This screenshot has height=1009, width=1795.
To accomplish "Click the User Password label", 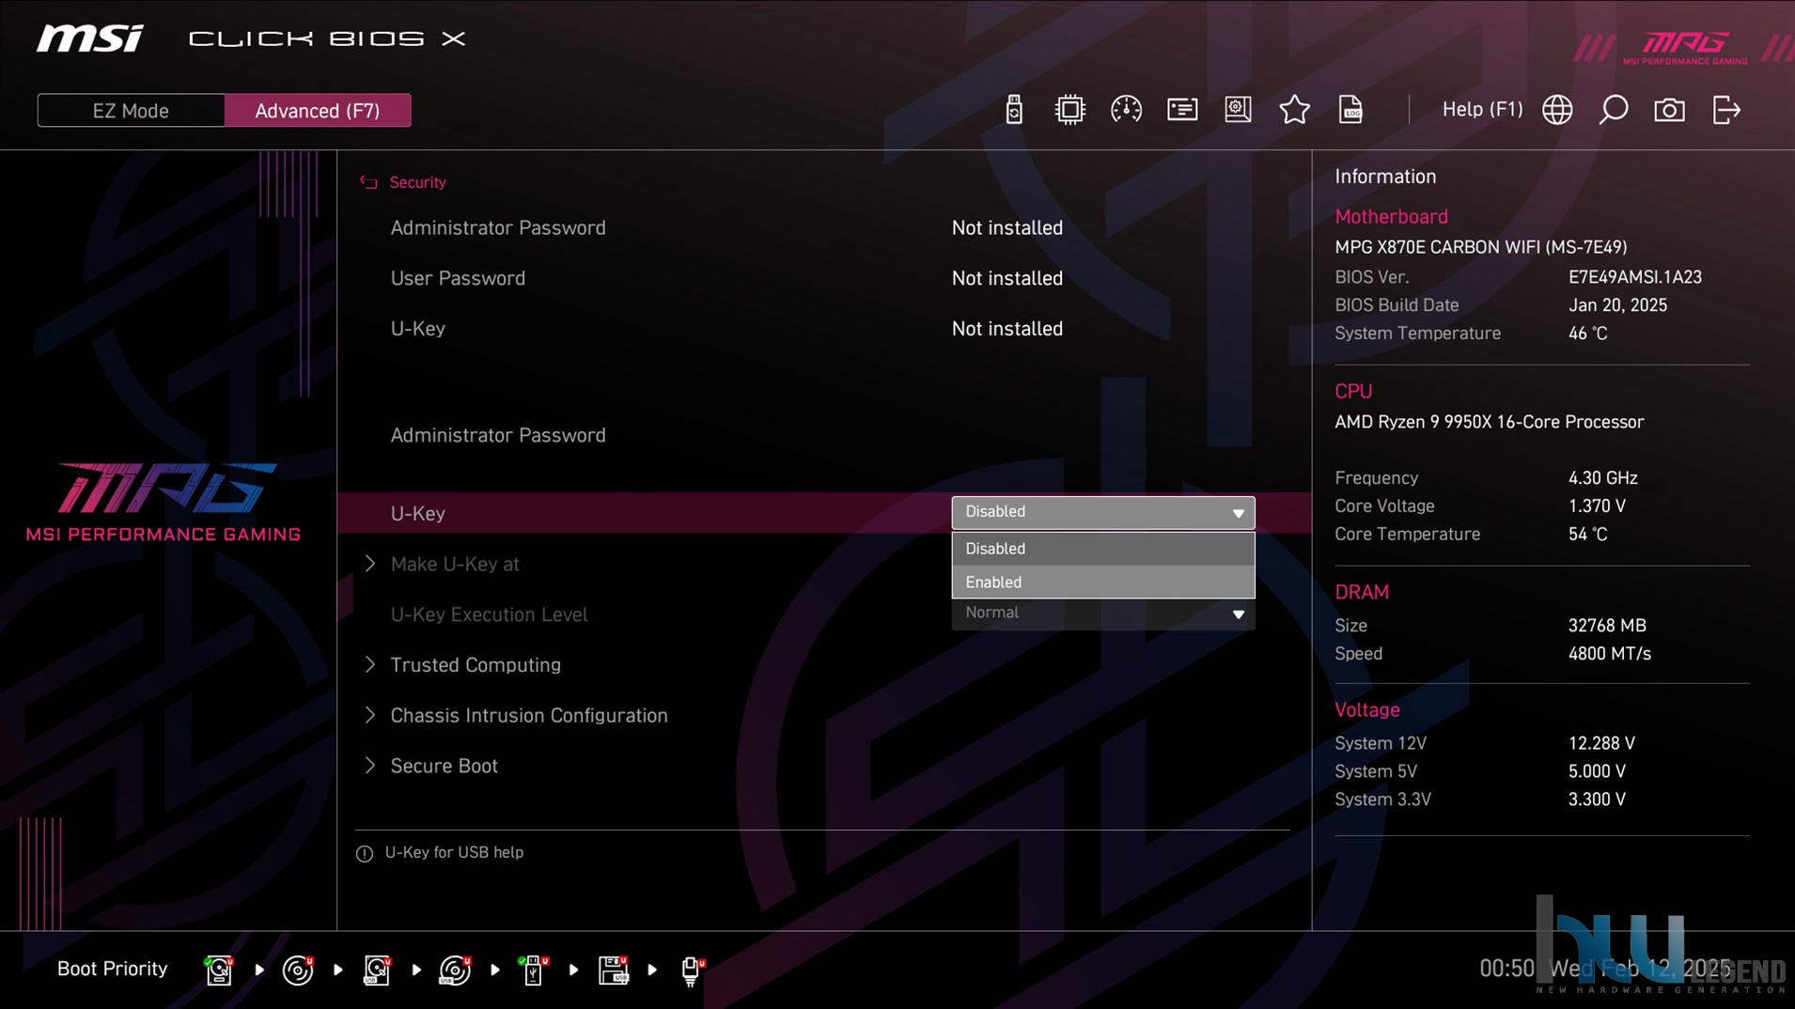I will click(458, 278).
